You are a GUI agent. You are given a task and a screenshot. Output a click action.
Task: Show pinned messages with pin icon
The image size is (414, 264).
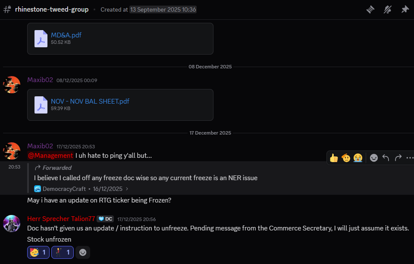point(405,9)
